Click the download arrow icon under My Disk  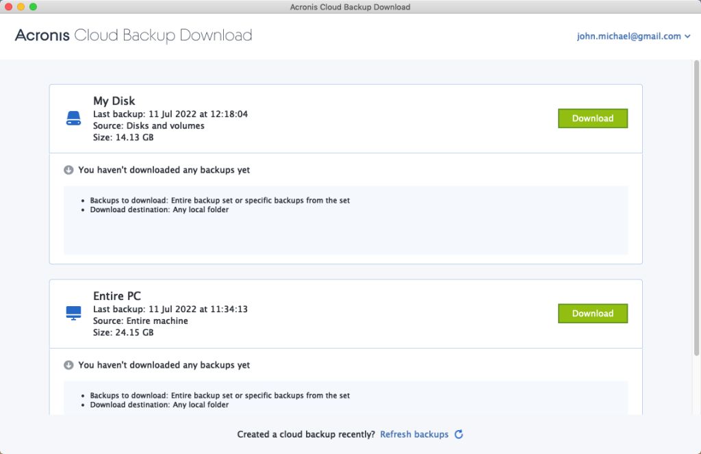point(68,170)
